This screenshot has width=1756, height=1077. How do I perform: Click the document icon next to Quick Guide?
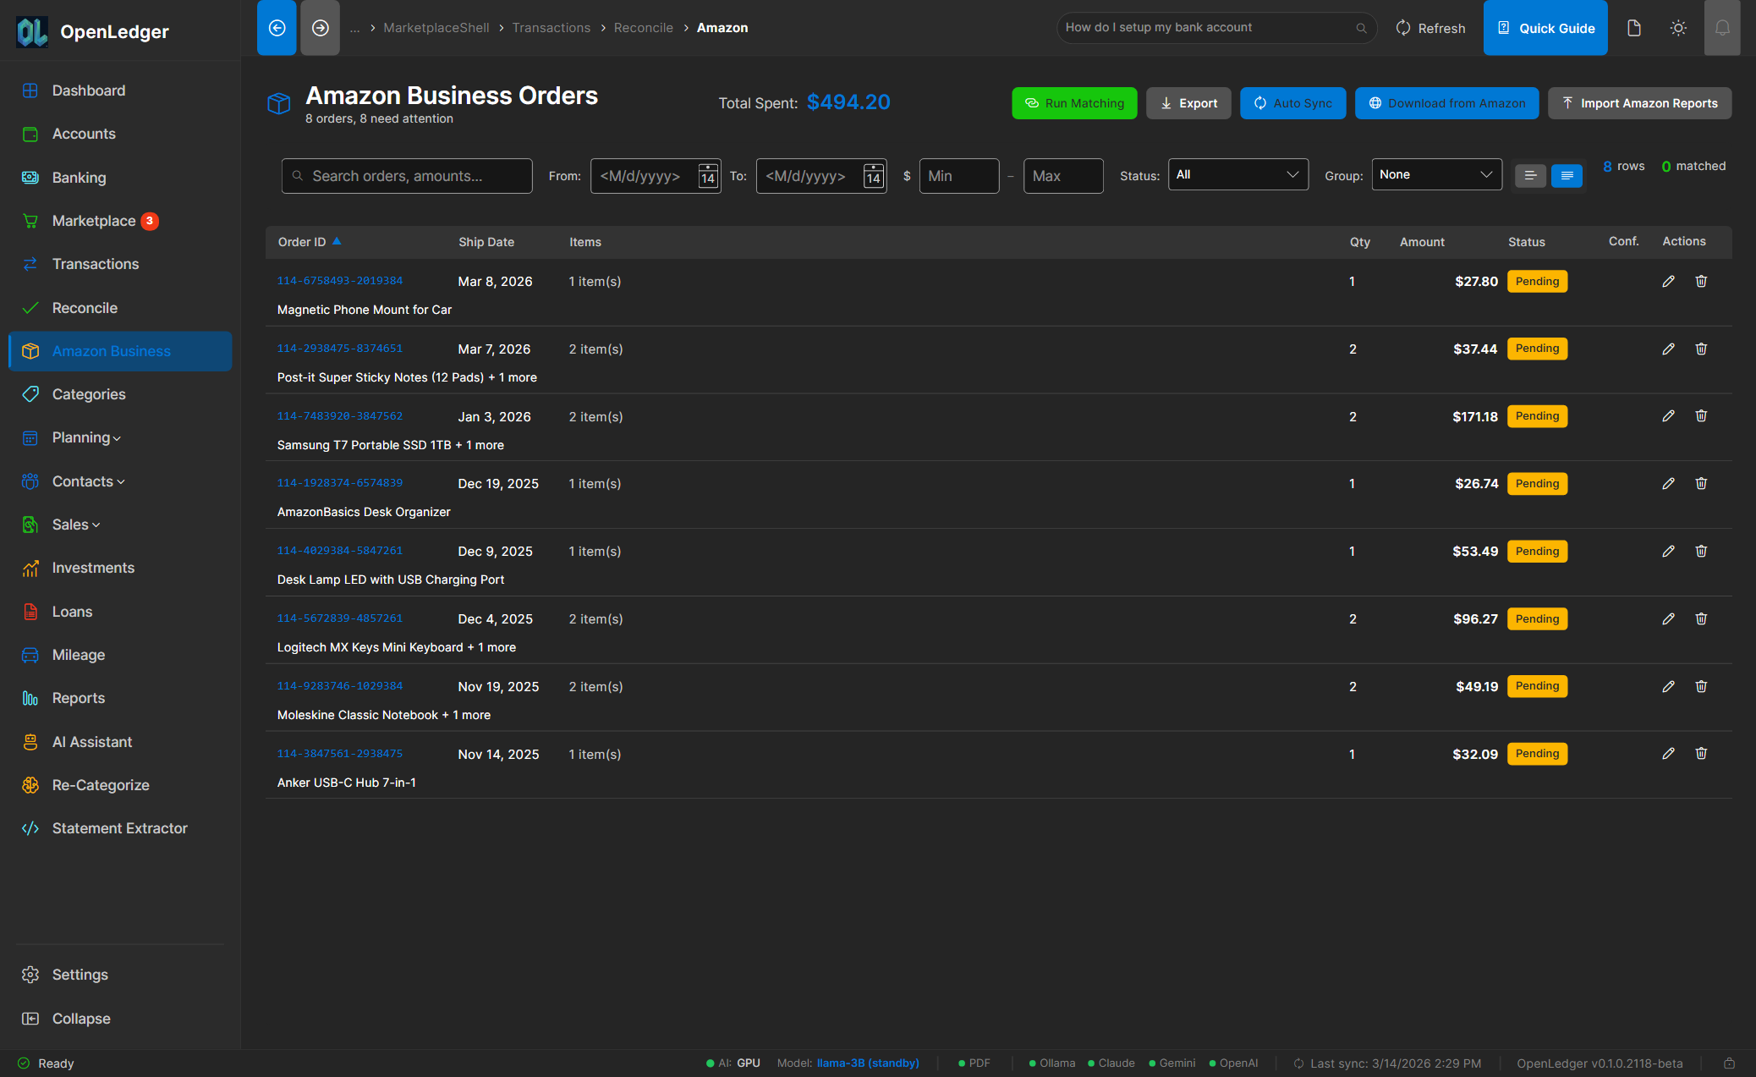click(1633, 27)
